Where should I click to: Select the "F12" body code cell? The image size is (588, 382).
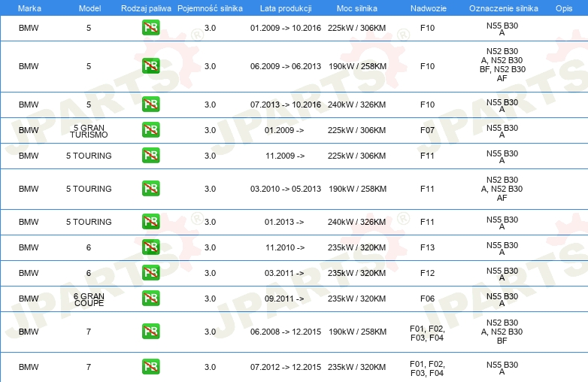click(x=427, y=273)
